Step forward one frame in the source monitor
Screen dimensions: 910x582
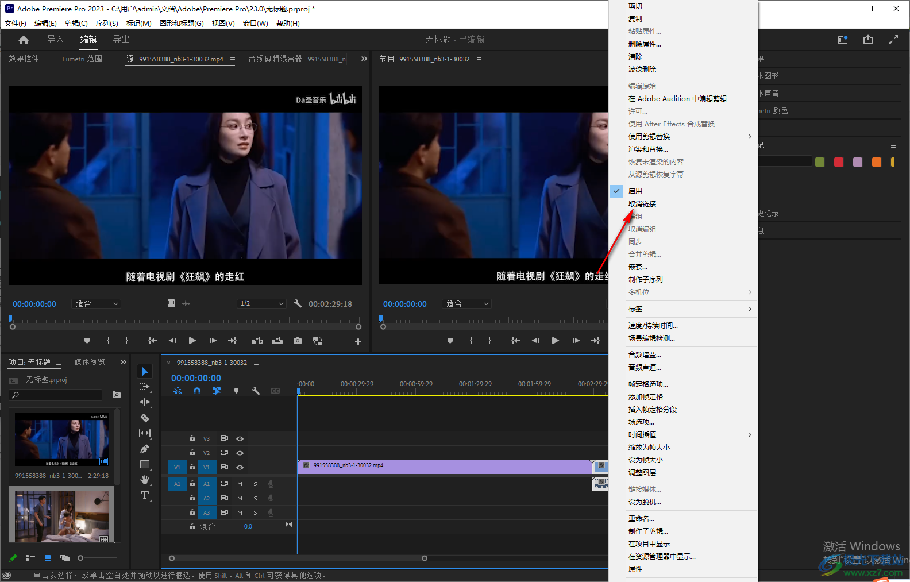[213, 341]
